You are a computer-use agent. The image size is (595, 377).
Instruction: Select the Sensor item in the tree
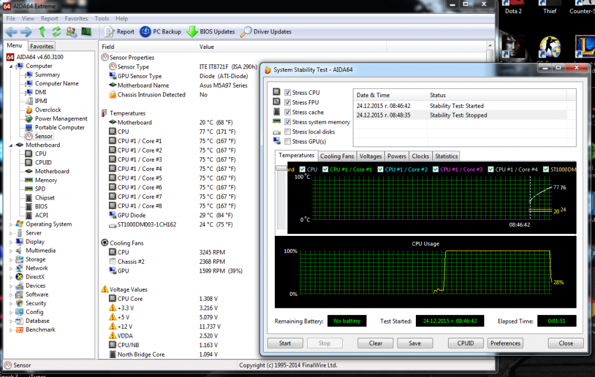39,136
